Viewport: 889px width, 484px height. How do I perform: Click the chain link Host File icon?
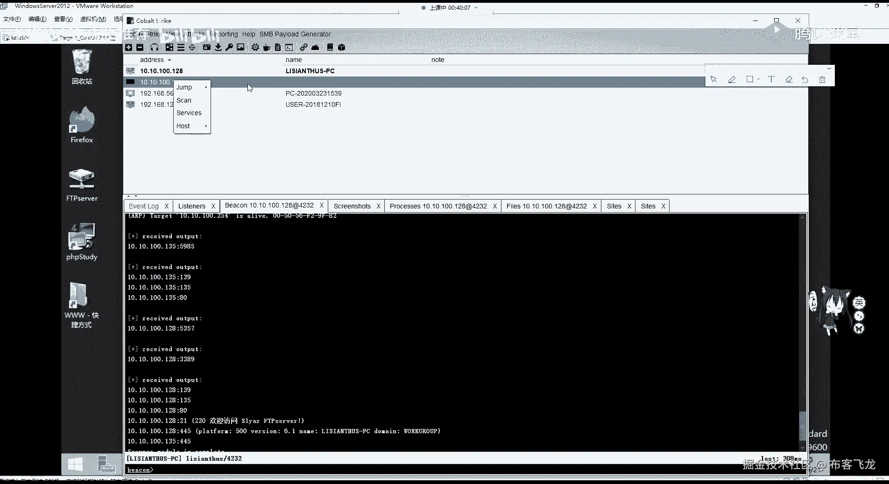[x=304, y=47]
